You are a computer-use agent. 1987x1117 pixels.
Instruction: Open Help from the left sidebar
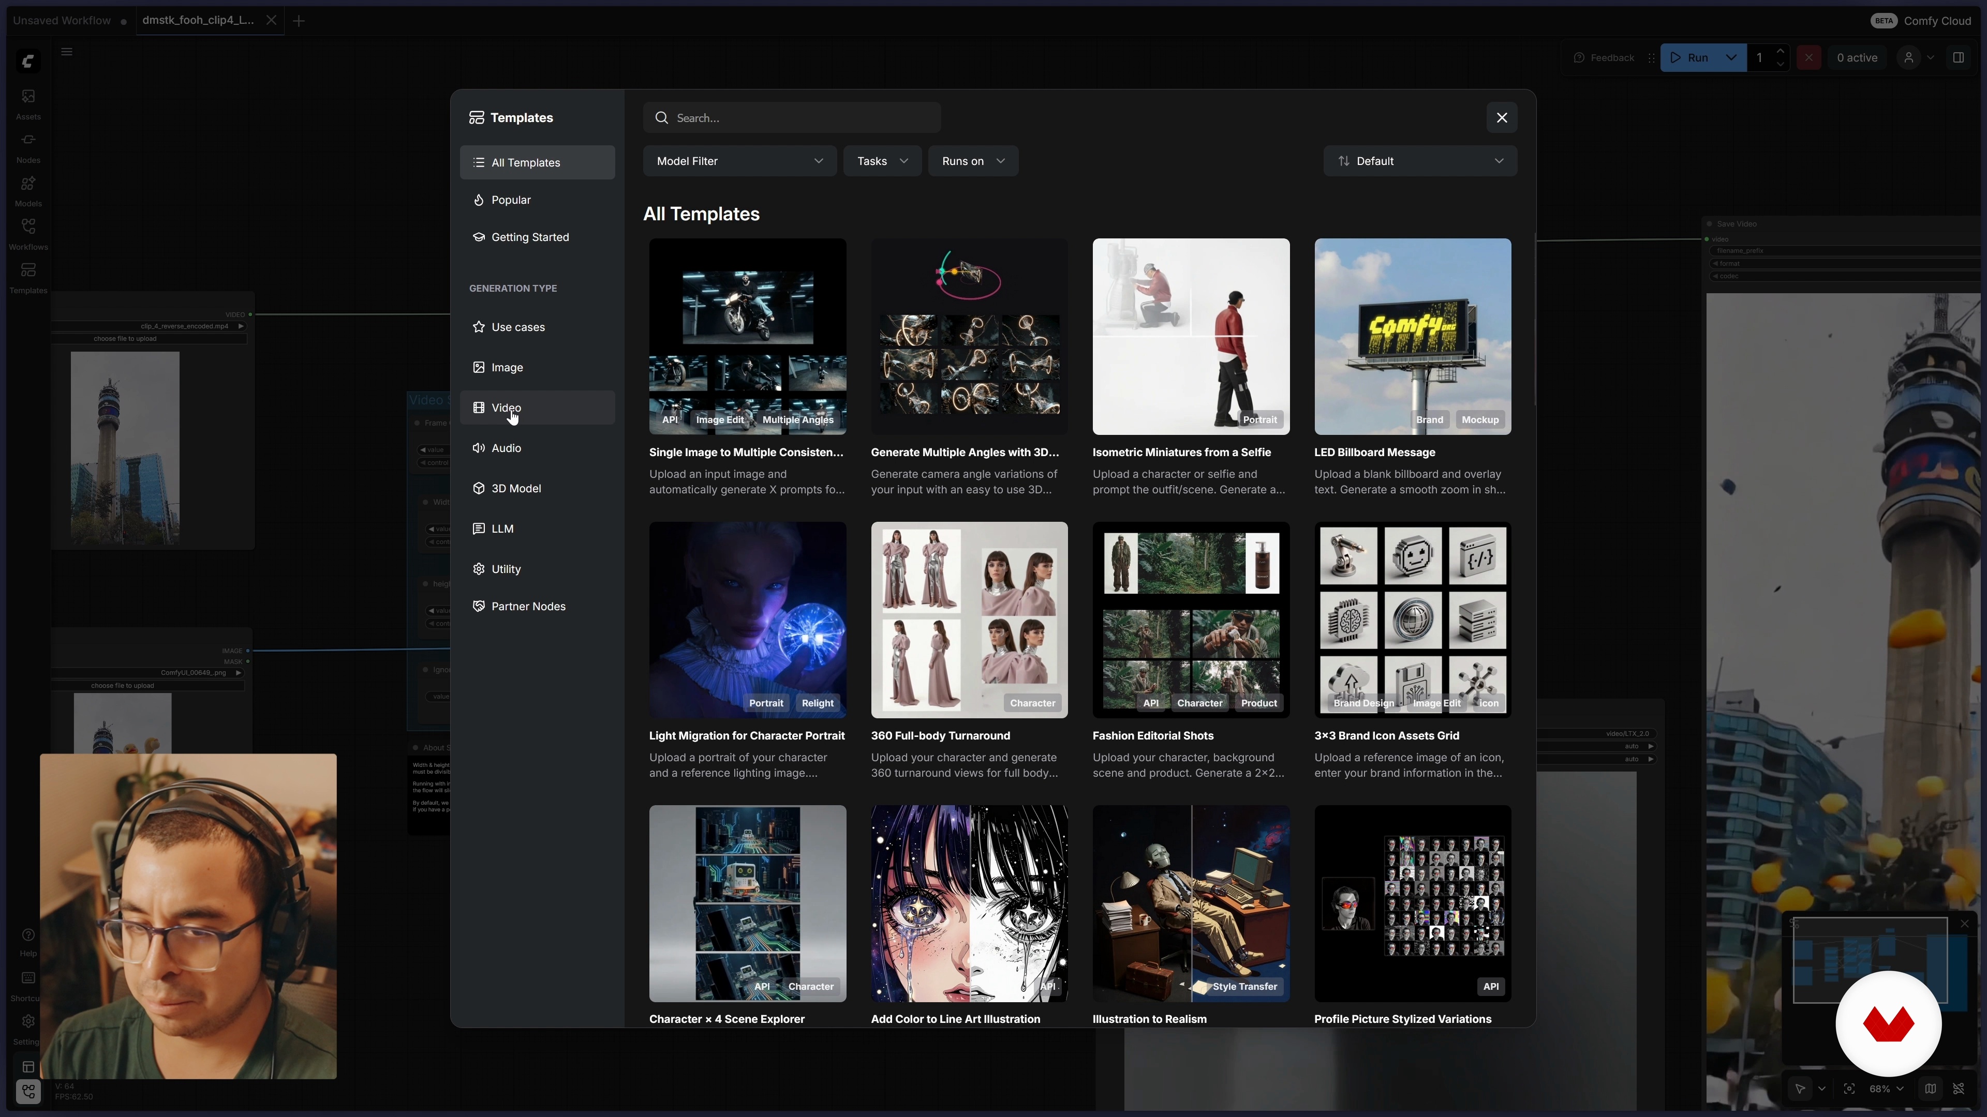point(28,942)
